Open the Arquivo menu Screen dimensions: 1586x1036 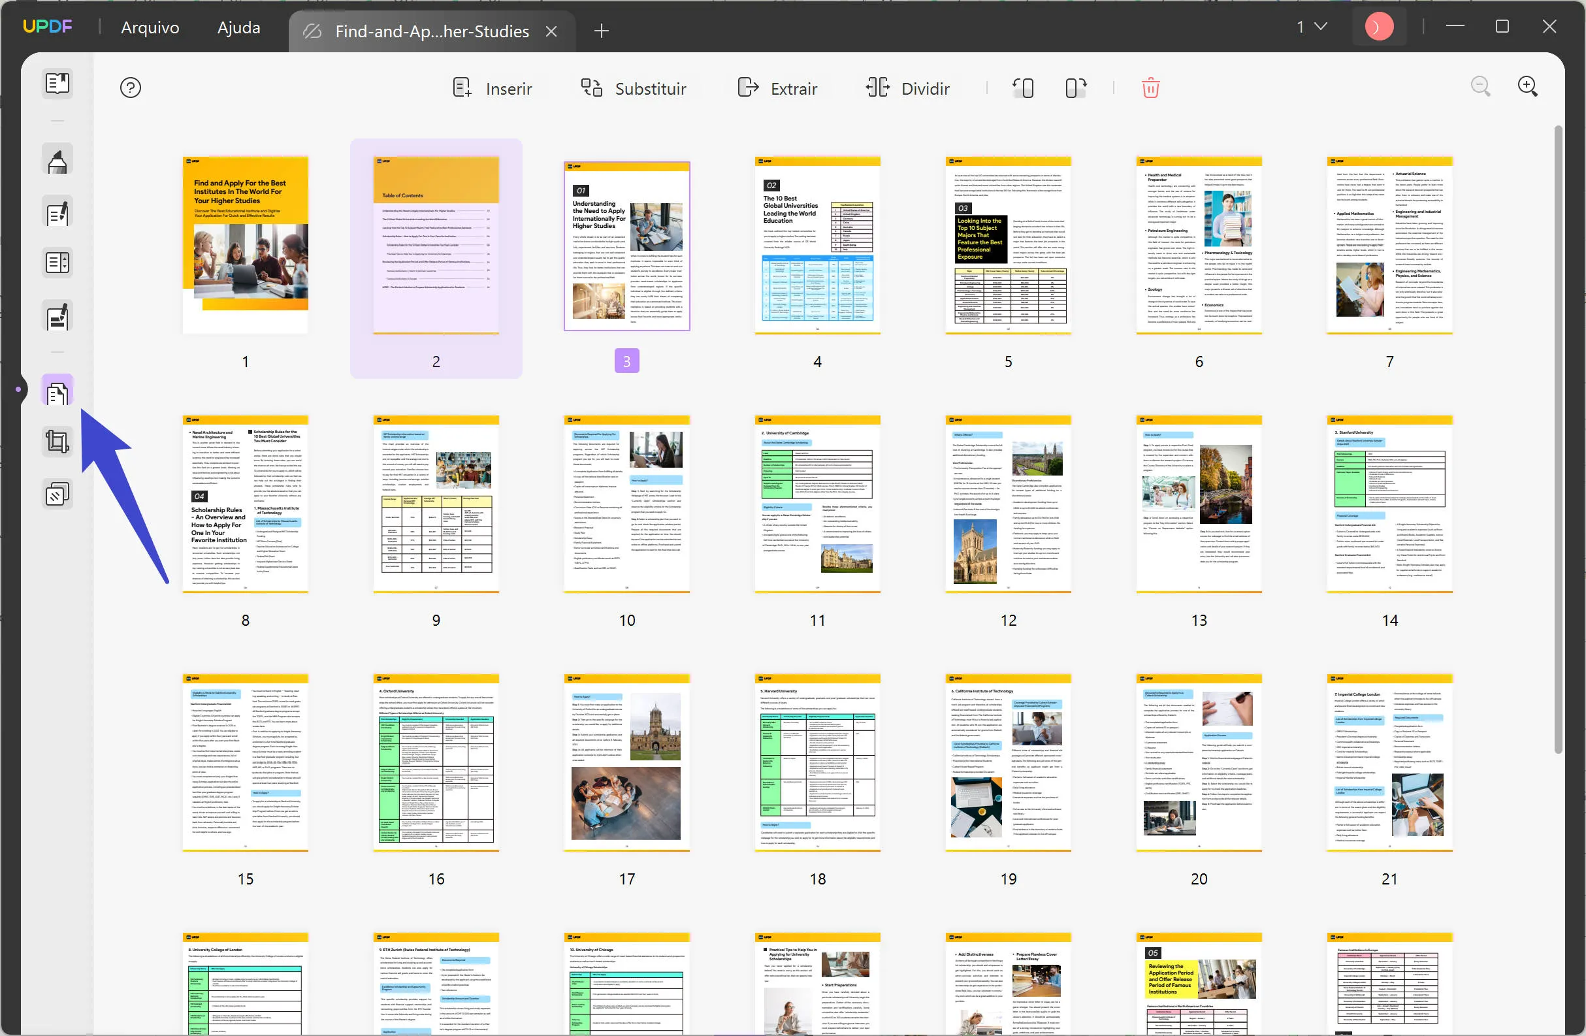click(150, 27)
